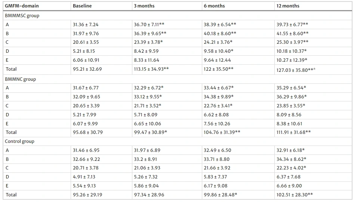Select the BMMMSC group row label
The image size is (354, 202).
point(22,16)
